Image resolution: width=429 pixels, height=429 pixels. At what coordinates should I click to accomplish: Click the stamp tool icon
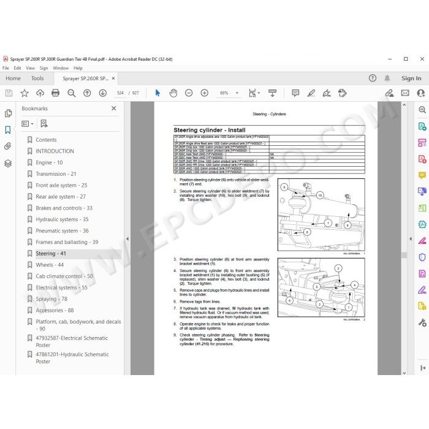point(343,93)
